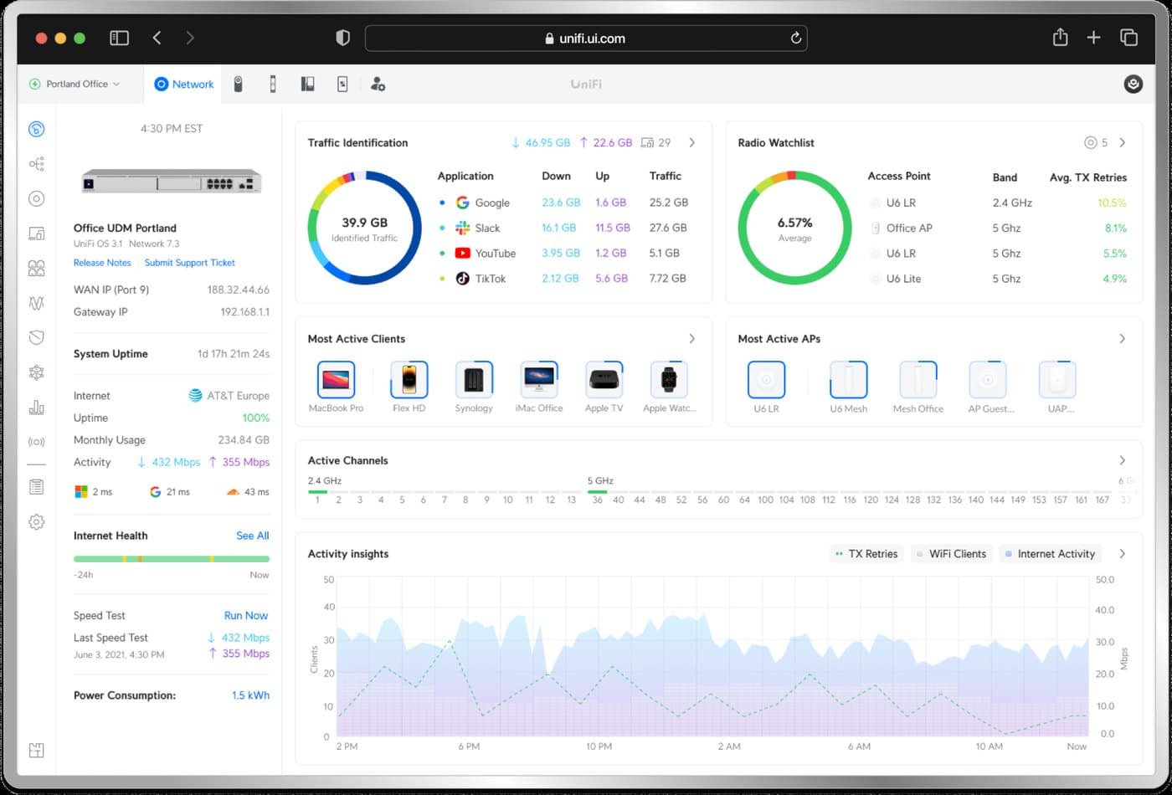Click the UniFi Devices circle icon in sidebar
The height and width of the screenshot is (795, 1172).
(x=36, y=198)
